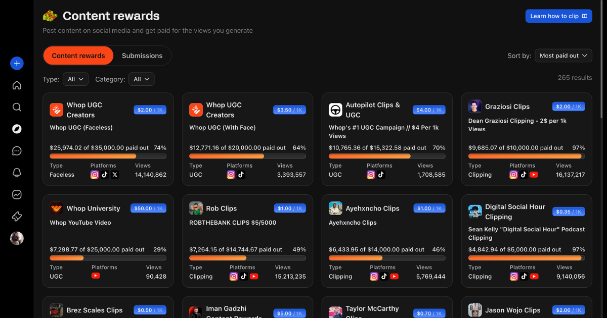The height and width of the screenshot is (318, 607).
Task: Open the Ayehxncho Clips reward card
Action: click(387, 237)
